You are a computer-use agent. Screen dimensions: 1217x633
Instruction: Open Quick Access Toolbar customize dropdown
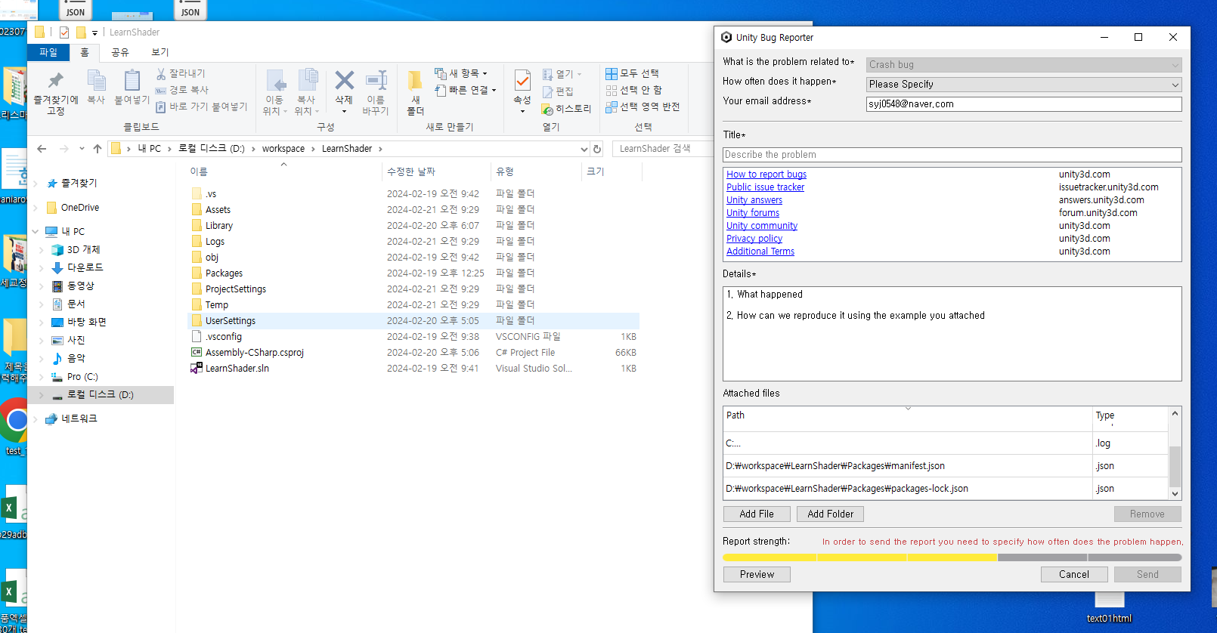point(94,32)
